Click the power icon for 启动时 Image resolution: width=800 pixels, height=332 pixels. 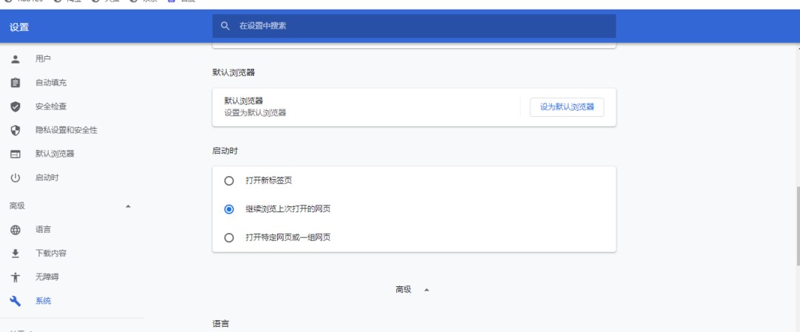(x=15, y=178)
